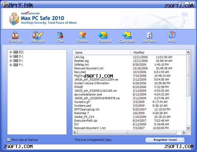Expand the F:\ drive tree node
Image resolution: width=197 pixels, height=152 pixels.
(11, 65)
